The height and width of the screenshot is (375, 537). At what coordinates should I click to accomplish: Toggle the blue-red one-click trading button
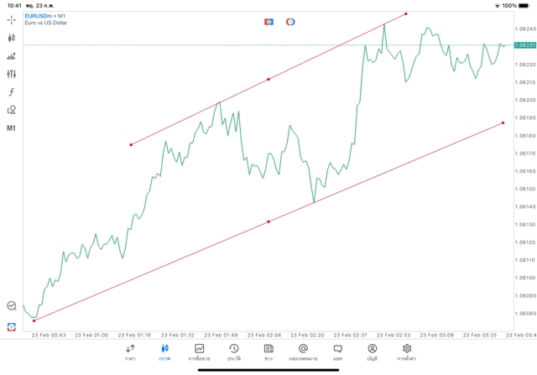pyautogui.click(x=268, y=21)
